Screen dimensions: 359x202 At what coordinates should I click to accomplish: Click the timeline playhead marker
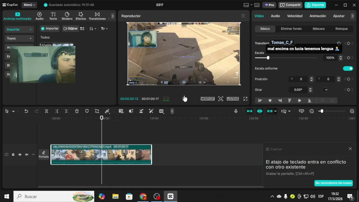(x=102, y=118)
